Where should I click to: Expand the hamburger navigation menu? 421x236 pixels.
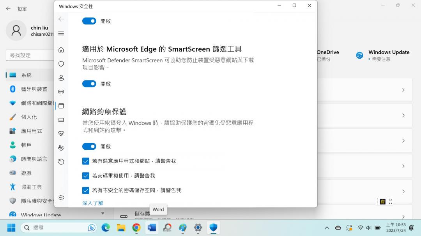click(61, 33)
